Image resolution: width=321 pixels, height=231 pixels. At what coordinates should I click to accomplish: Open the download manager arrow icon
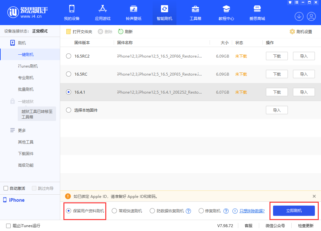[299, 16]
